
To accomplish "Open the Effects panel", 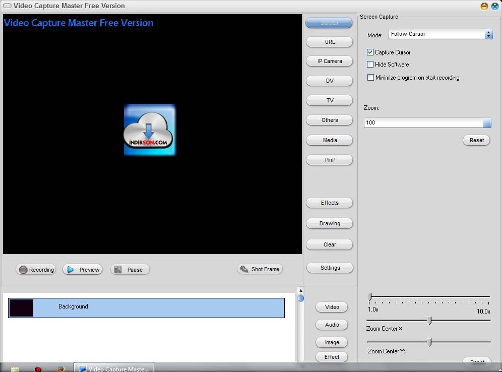I will point(330,203).
